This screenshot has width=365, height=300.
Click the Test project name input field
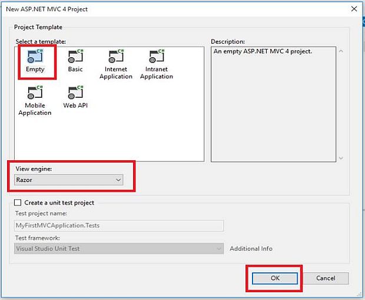[x=119, y=225]
